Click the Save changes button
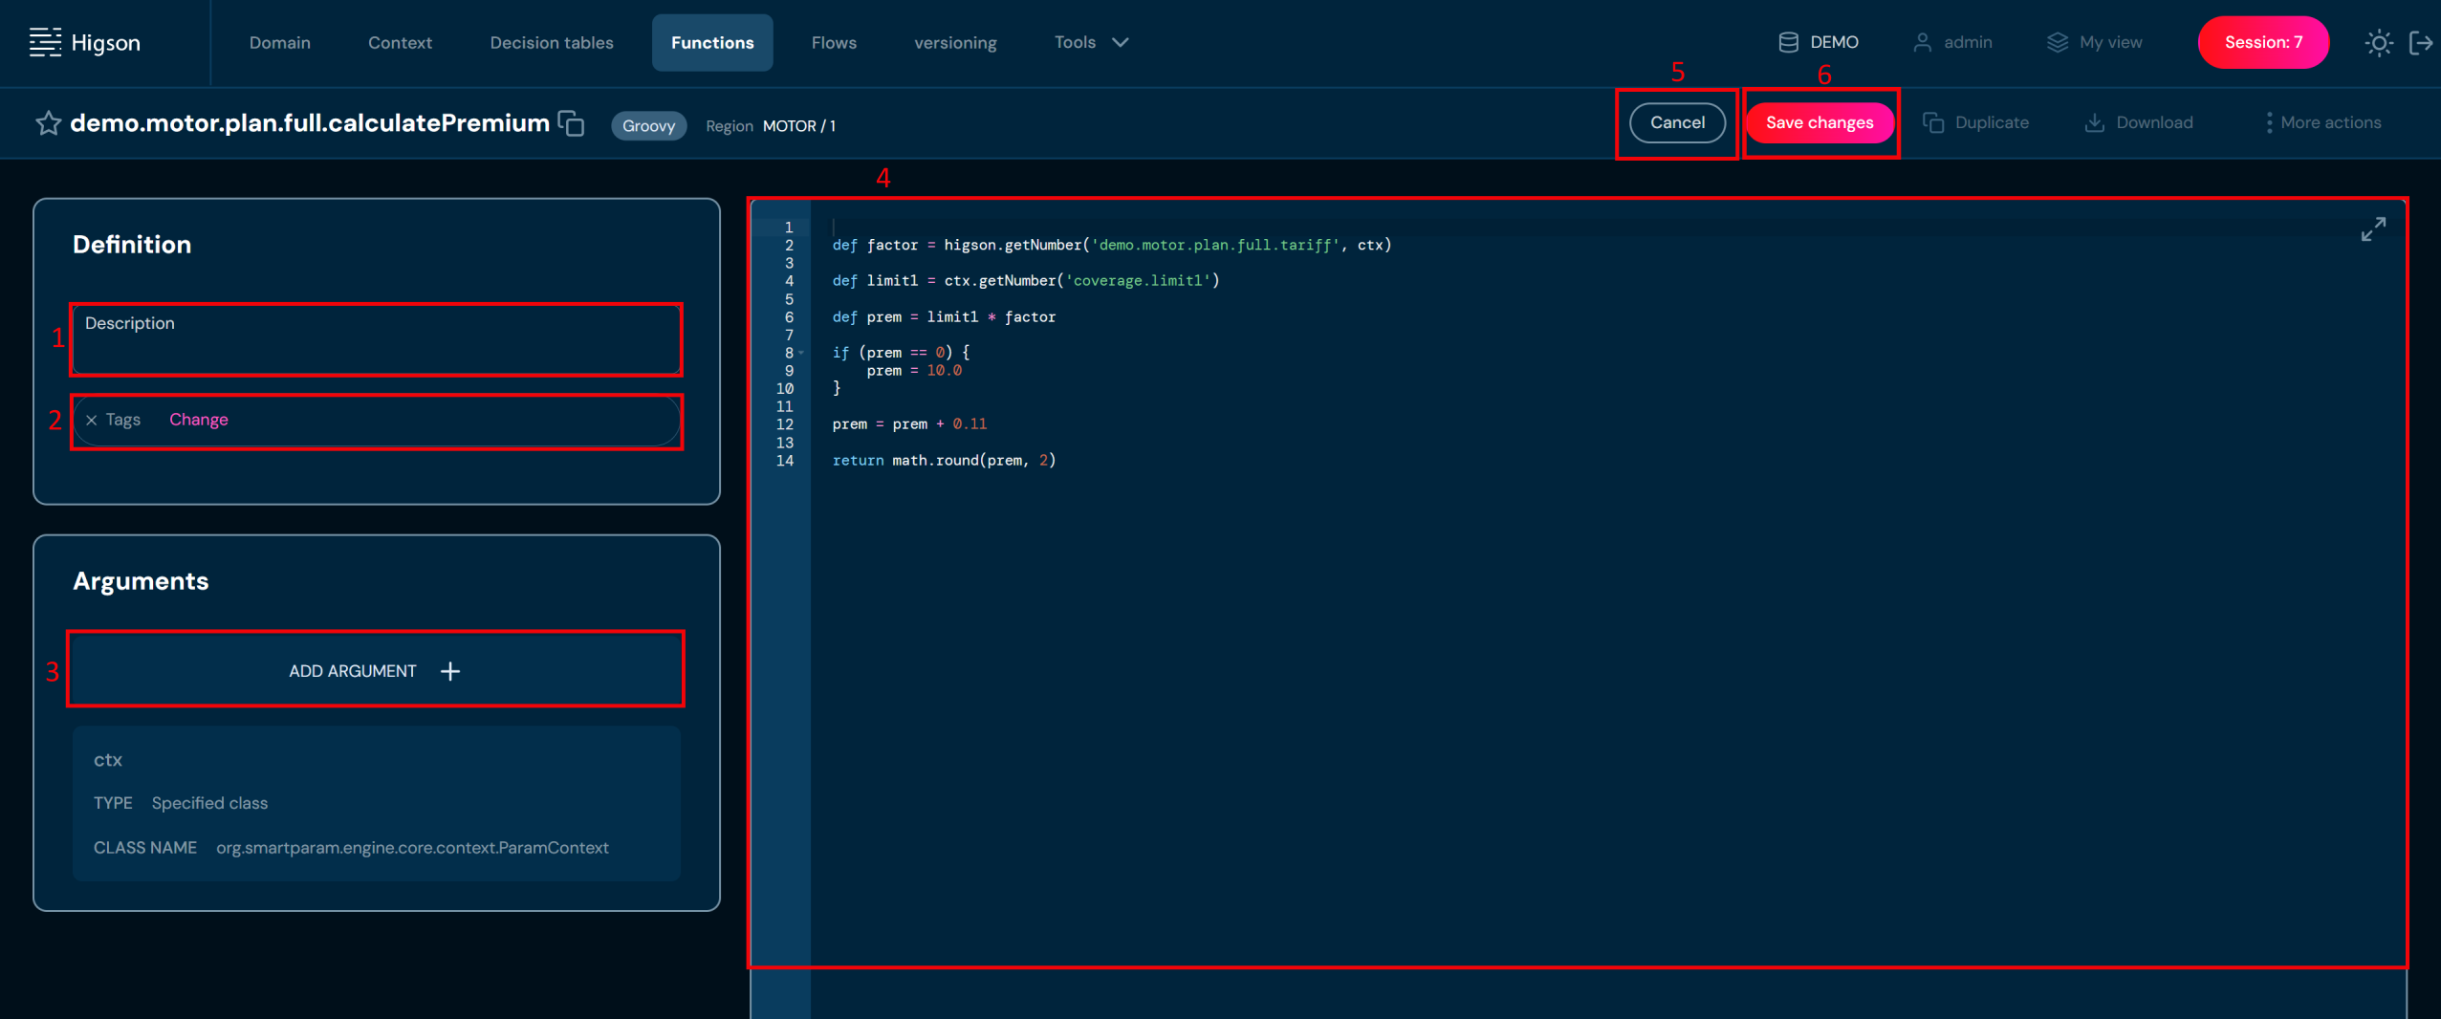This screenshot has height=1019, width=2441. [1819, 122]
